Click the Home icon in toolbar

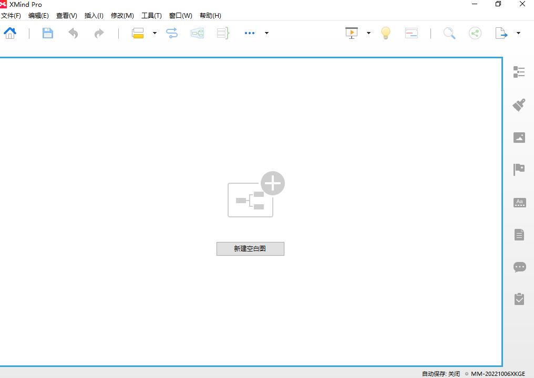pyautogui.click(x=10, y=33)
